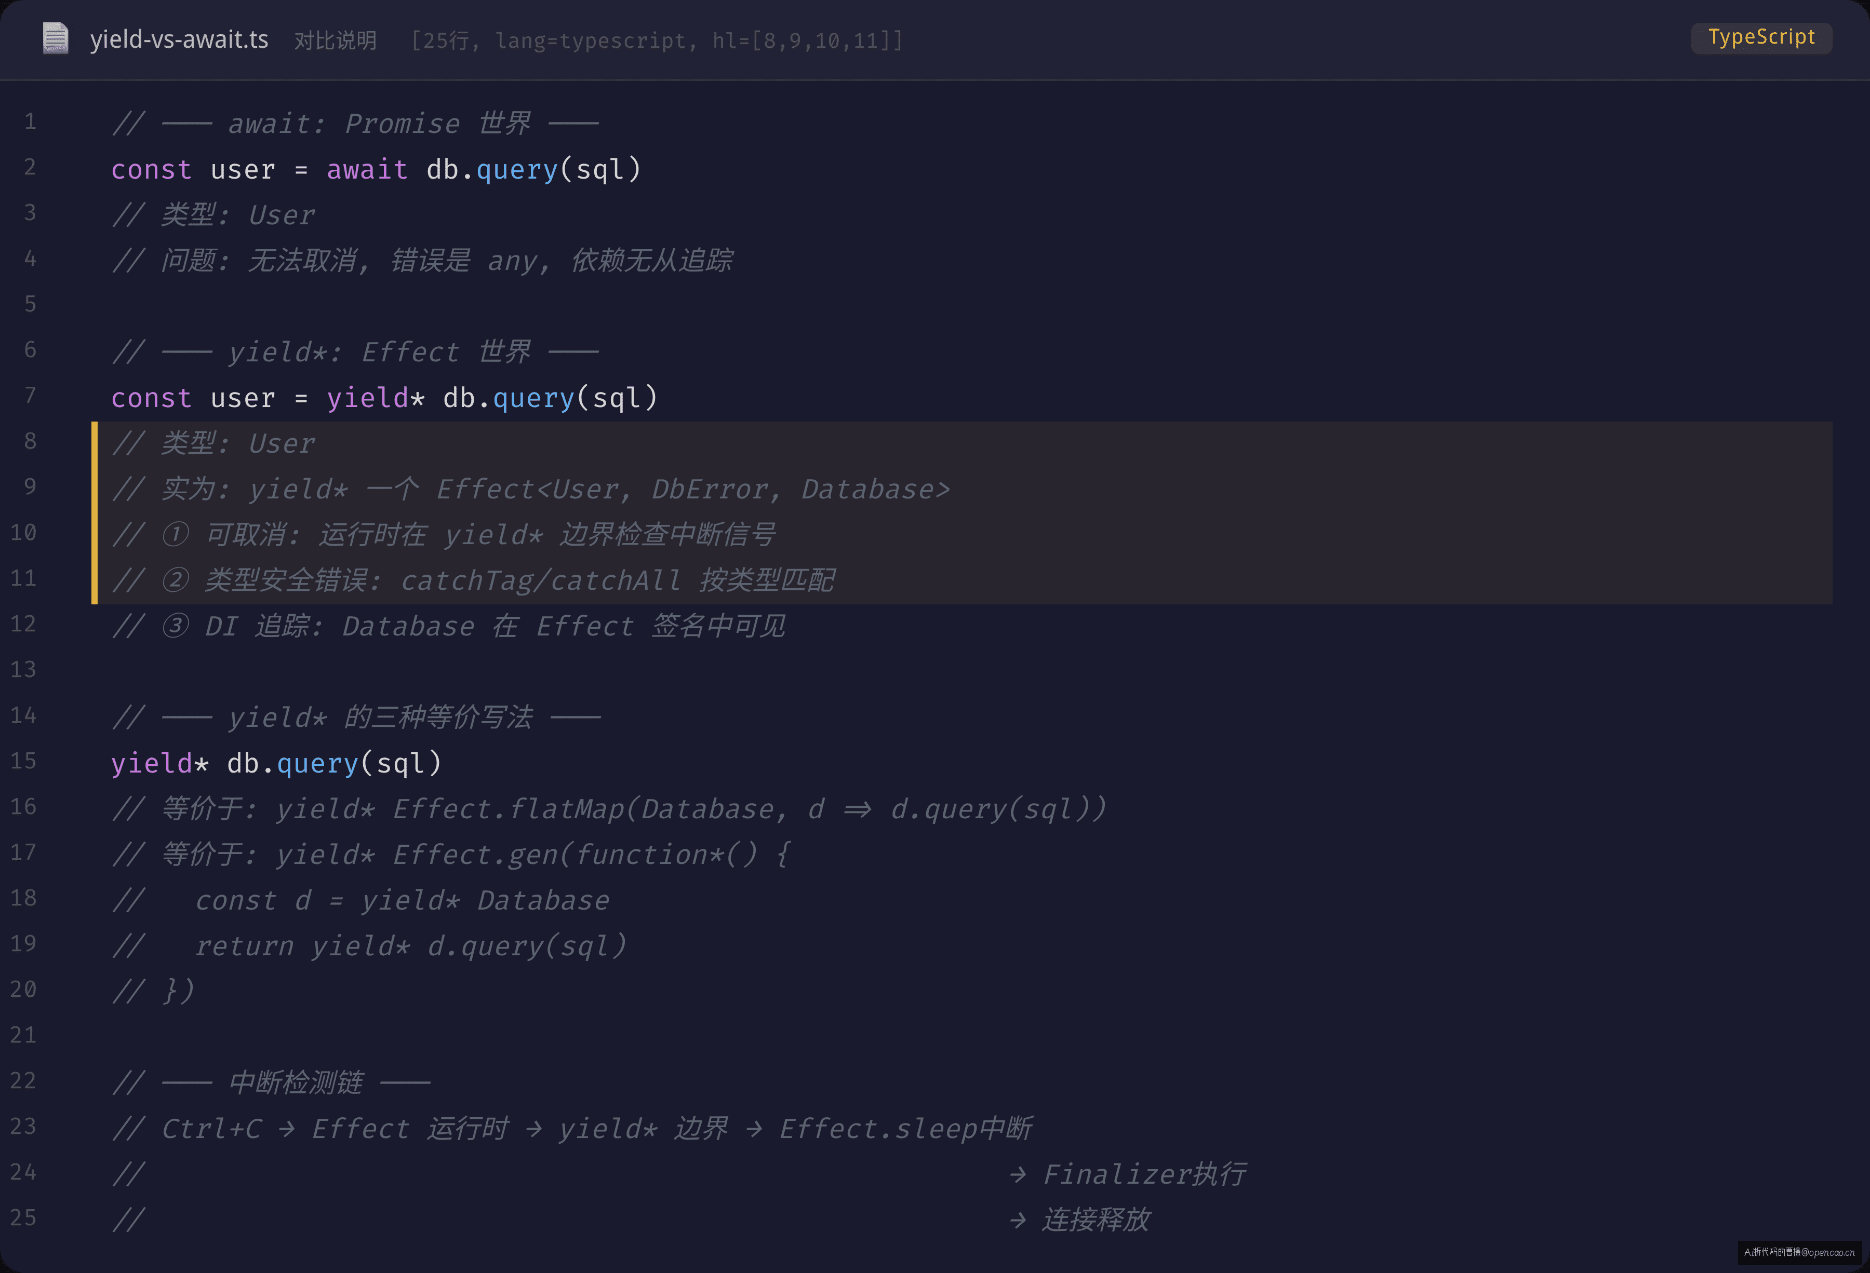Click comment with 'Effect<User, DbError, Database>'
1870x1273 pixels.
pos(531,489)
